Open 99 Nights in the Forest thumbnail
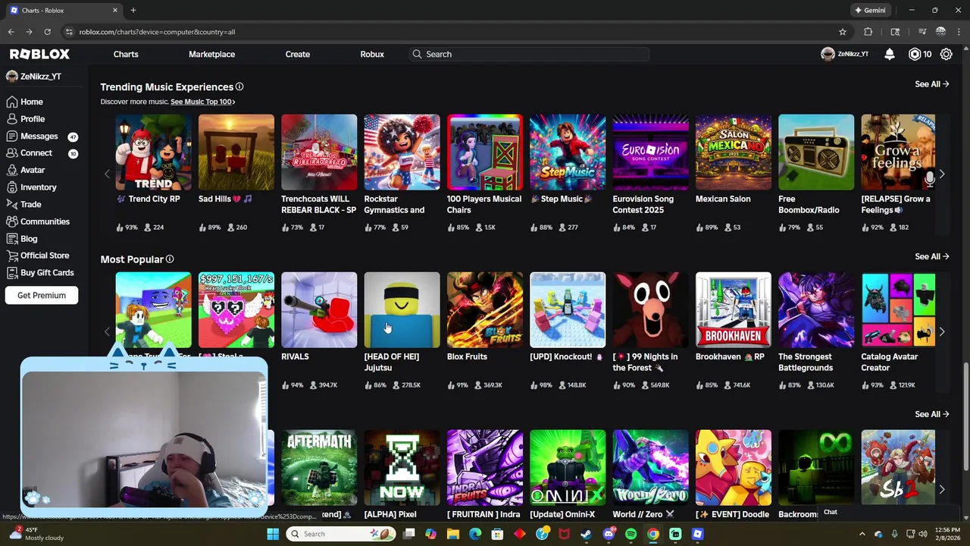 [651, 310]
